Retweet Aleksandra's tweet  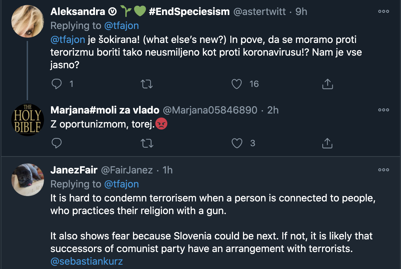point(147,84)
